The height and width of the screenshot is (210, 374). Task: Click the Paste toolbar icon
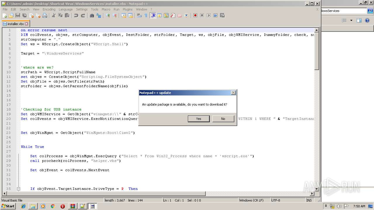click(67, 15)
